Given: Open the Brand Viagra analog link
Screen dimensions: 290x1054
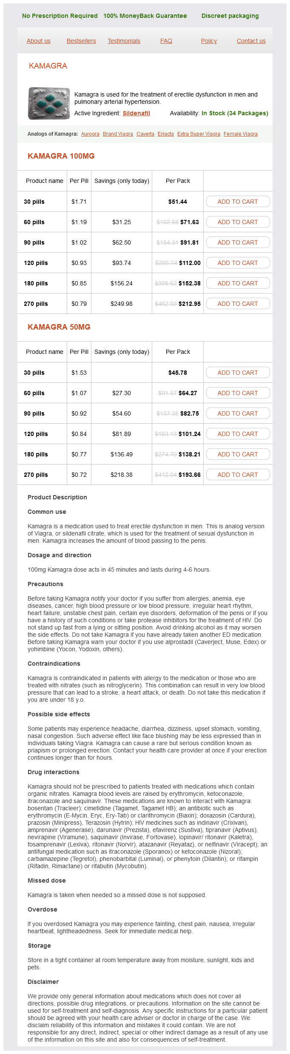Looking at the screenshot, I should coord(118,134).
